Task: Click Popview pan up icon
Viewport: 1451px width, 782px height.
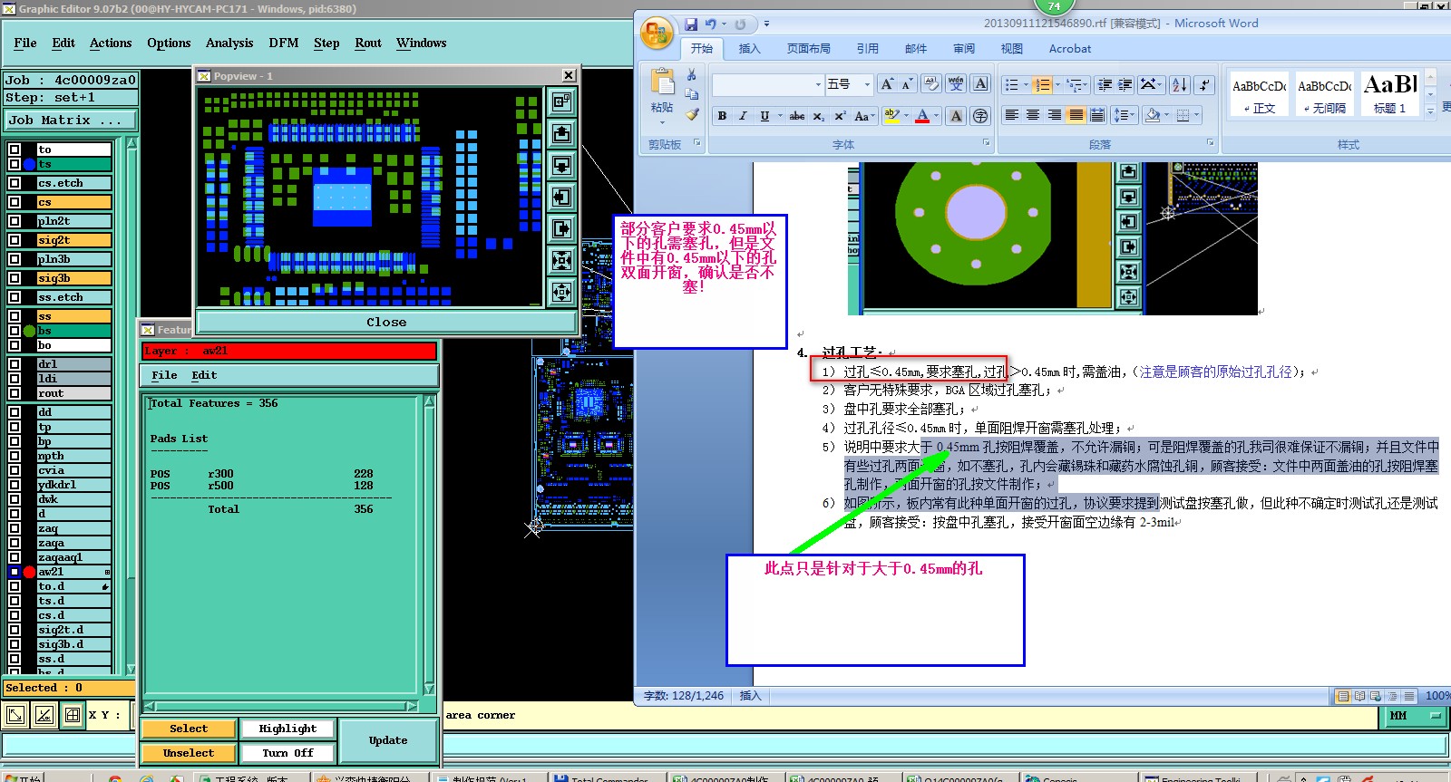Action: point(561,133)
